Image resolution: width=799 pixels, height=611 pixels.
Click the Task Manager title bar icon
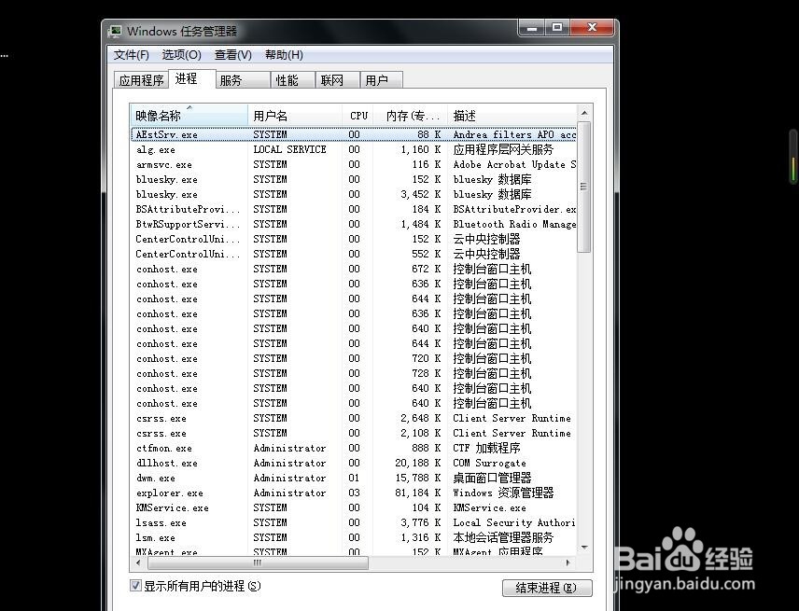(x=115, y=32)
